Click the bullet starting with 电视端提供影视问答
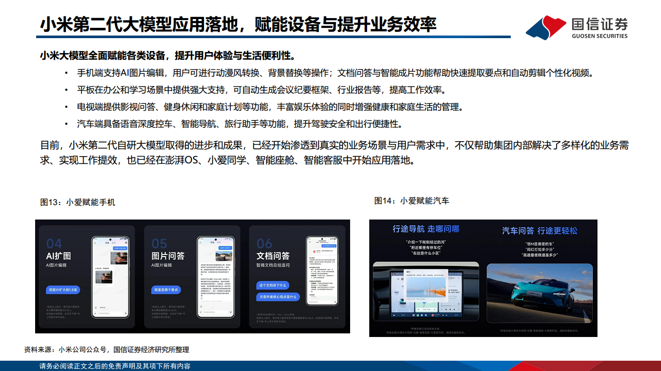The image size is (661, 371). 270,107
